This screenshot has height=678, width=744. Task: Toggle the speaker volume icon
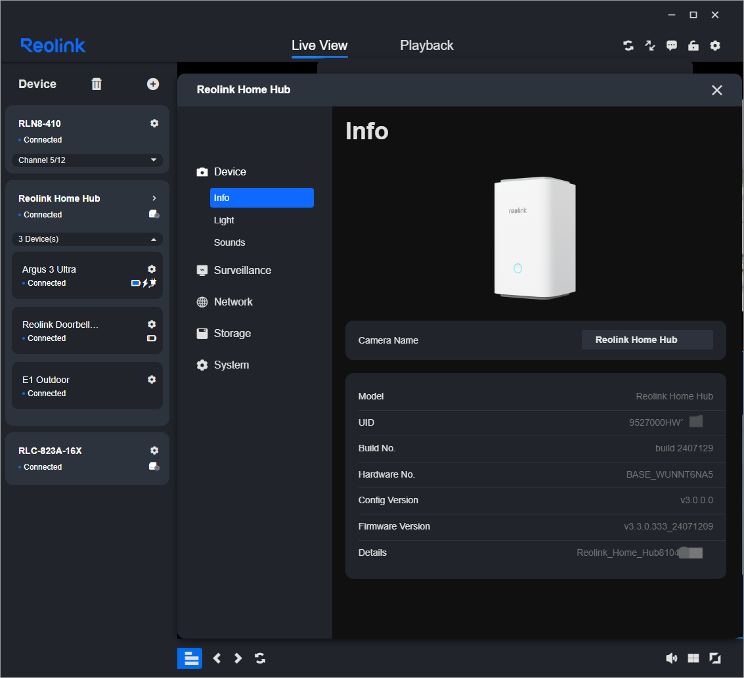(x=671, y=658)
